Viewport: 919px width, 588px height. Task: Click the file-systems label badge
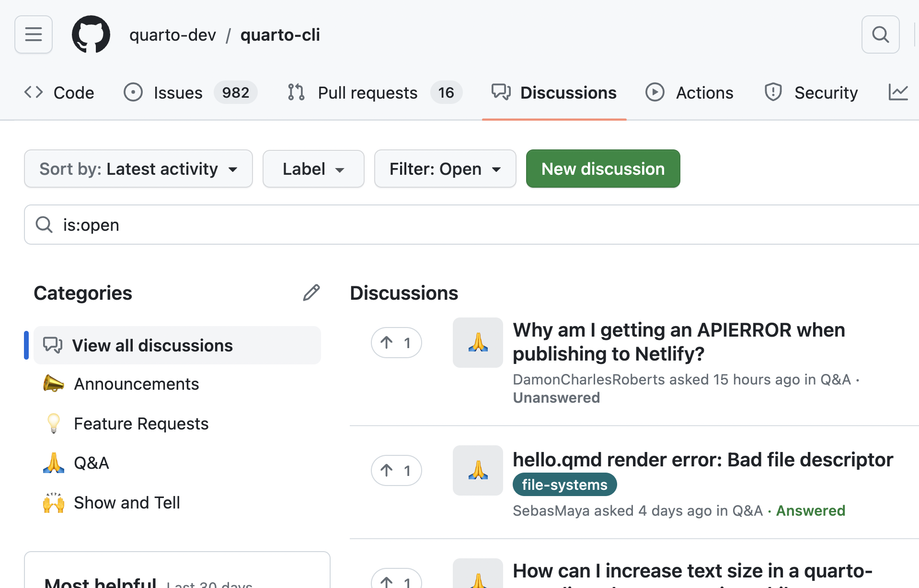pos(564,485)
